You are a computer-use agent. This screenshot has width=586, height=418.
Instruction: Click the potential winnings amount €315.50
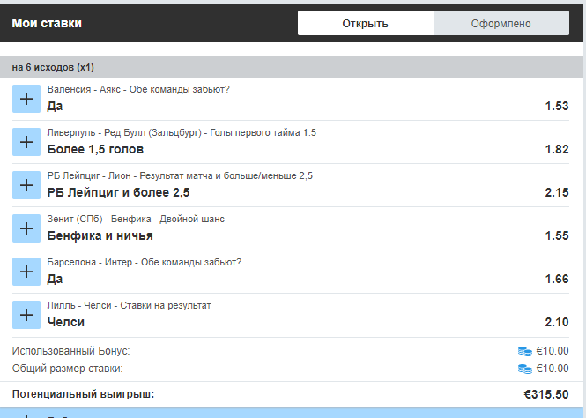click(546, 394)
